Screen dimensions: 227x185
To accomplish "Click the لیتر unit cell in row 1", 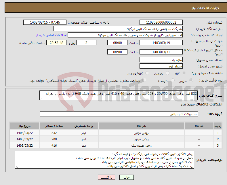I will pyautogui.click(x=84, y=133).
